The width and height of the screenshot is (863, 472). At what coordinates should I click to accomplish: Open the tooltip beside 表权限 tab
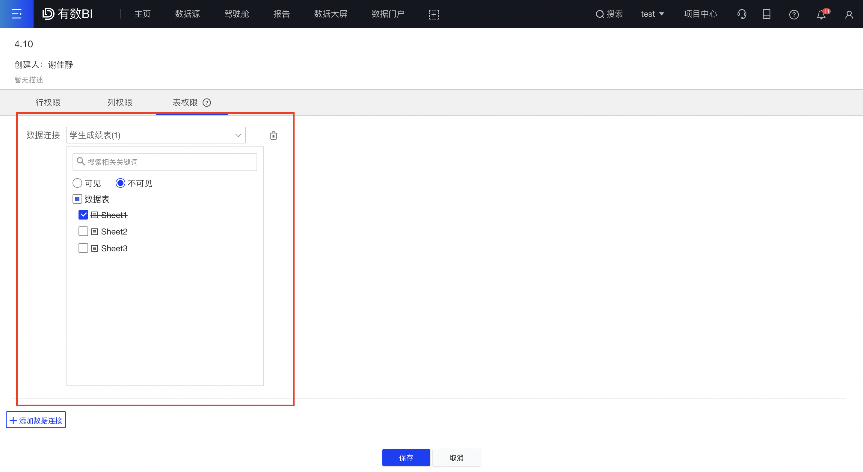click(207, 103)
